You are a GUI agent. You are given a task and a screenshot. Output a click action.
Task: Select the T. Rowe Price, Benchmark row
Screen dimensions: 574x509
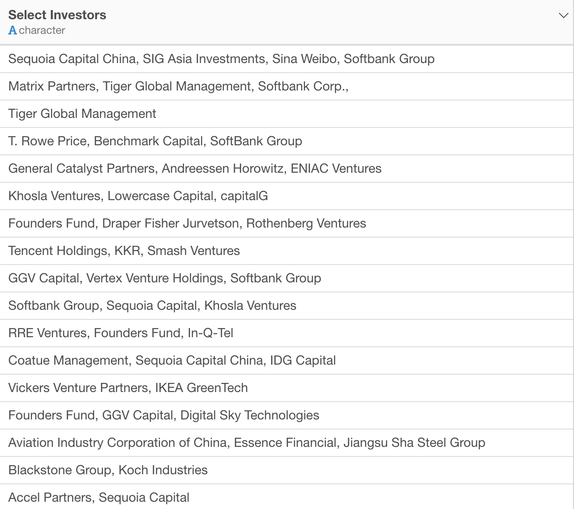(x=287, y=141)
